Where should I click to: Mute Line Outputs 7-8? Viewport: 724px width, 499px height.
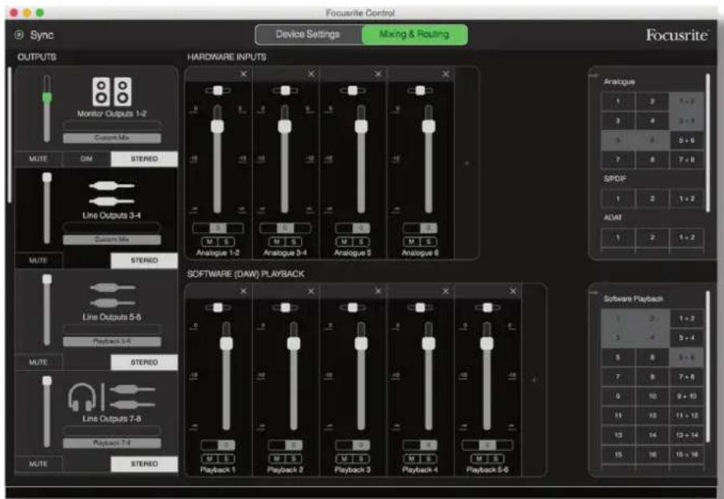coord(38,464)
